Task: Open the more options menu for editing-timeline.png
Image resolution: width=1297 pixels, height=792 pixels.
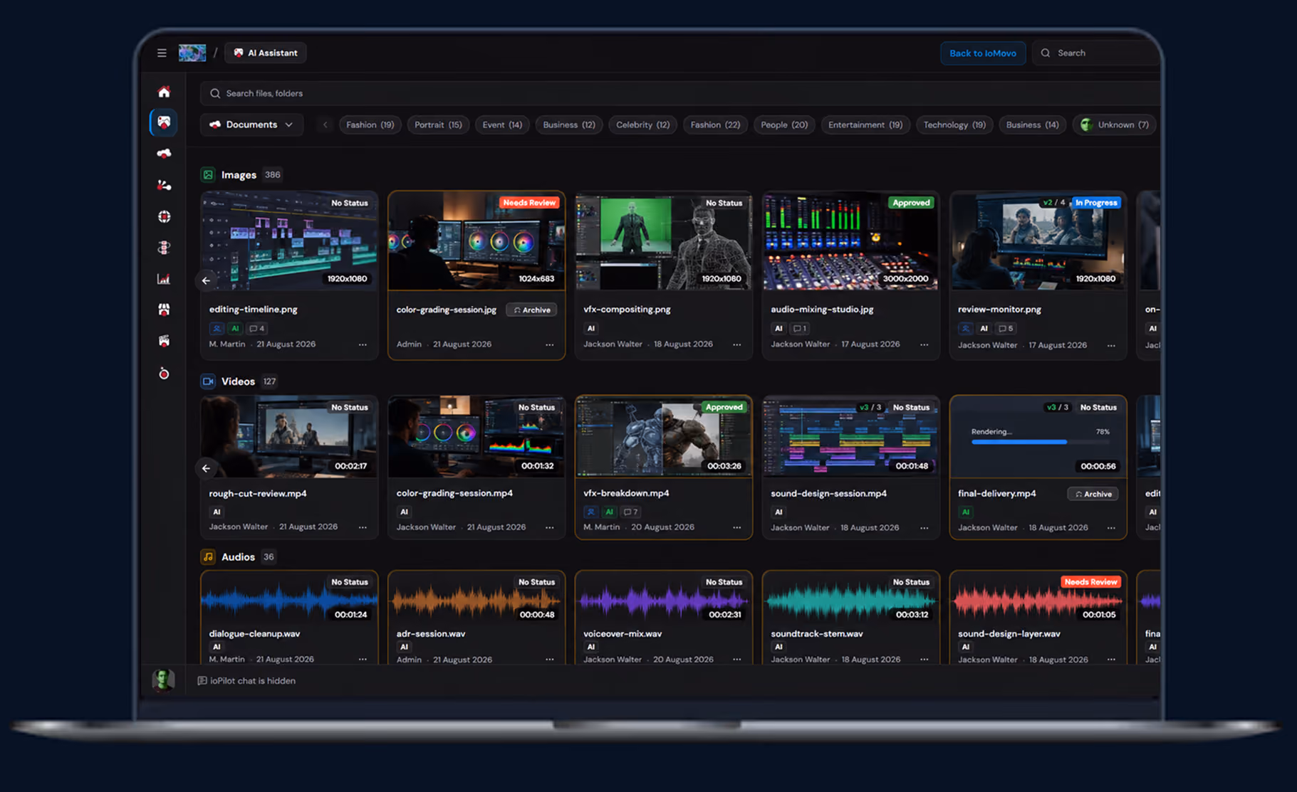Action: coord(363,344)
